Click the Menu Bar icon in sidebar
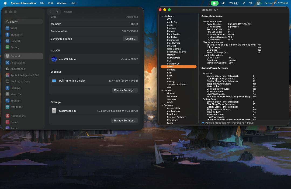291x189 pixels. pyautogui.click(x=8, y=94)
